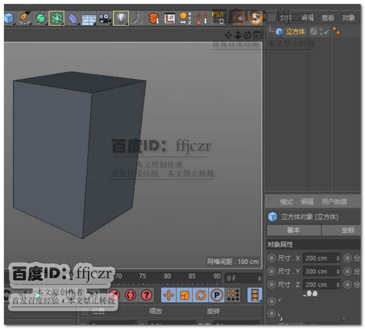Toggle keyframe circle right of 200 cm Z field
Viewport: 365px width, 329px height.
[348, 284]
